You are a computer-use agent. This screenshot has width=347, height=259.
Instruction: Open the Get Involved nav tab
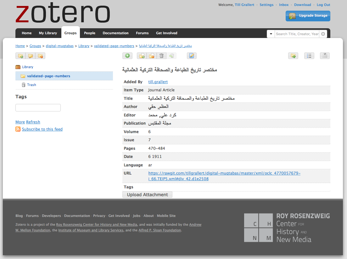pyautogui.click(x=167, y=33)
